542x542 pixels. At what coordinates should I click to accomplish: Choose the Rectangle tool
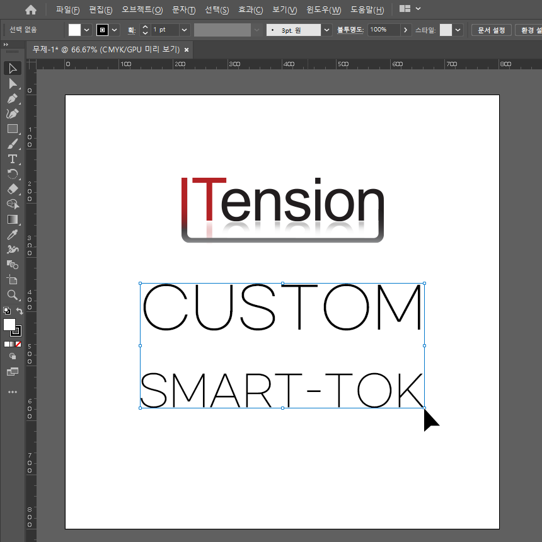pos(12,129)
